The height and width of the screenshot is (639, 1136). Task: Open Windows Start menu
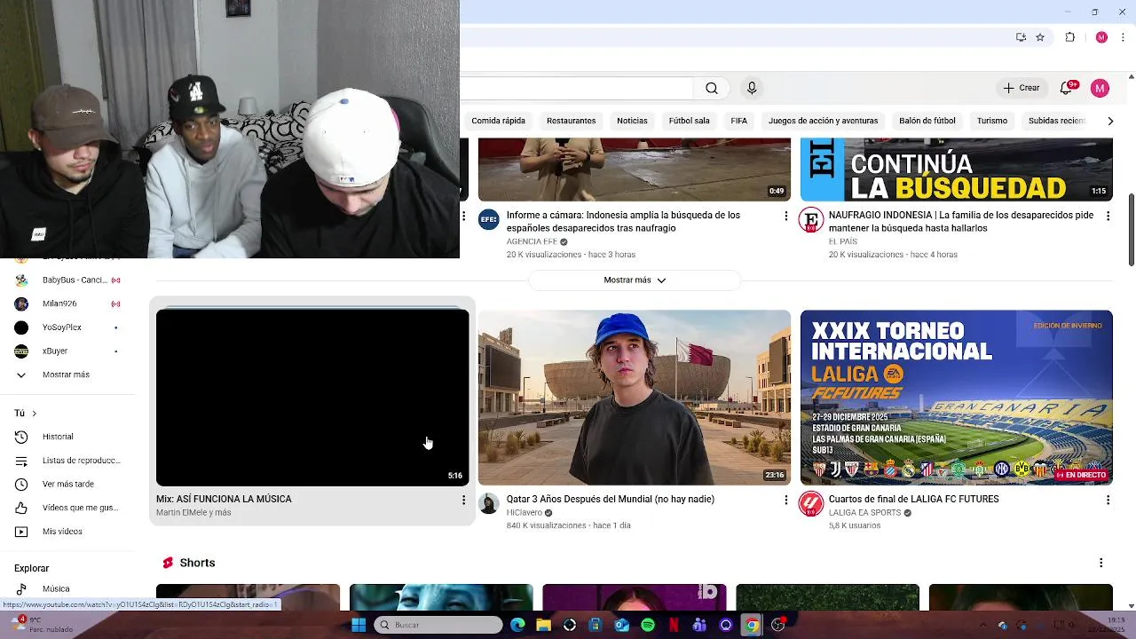(x=359, y=625)
